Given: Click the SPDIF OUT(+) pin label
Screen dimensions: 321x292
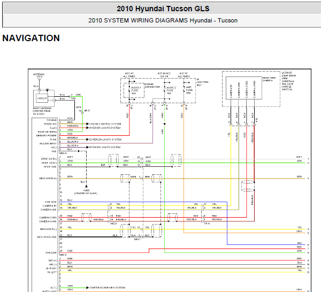Looking at the screenshot, I should click(x=49, y=159).
